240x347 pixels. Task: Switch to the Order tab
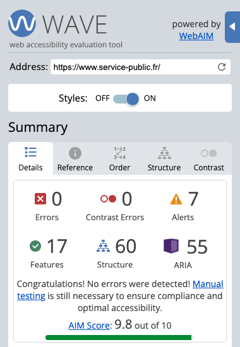[119, 158]
